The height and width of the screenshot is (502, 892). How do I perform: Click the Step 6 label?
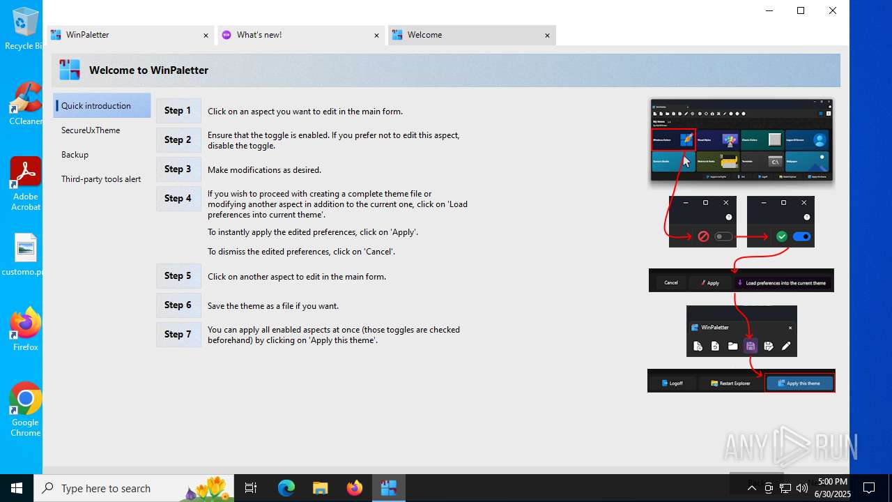coord(178,305)
